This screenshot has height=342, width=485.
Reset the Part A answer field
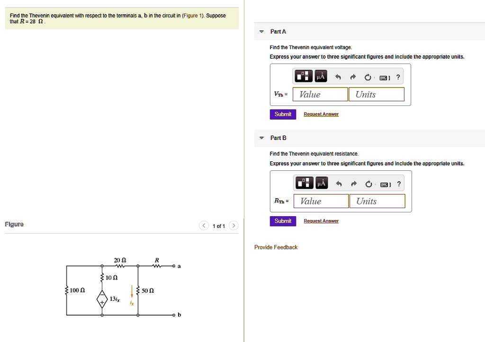pyautogui.click(x=368, y=77)
